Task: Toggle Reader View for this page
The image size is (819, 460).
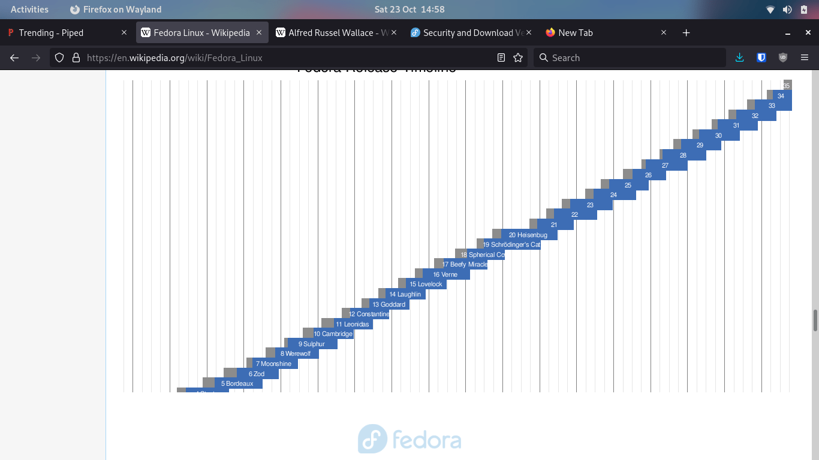Action: click(501, 57)
